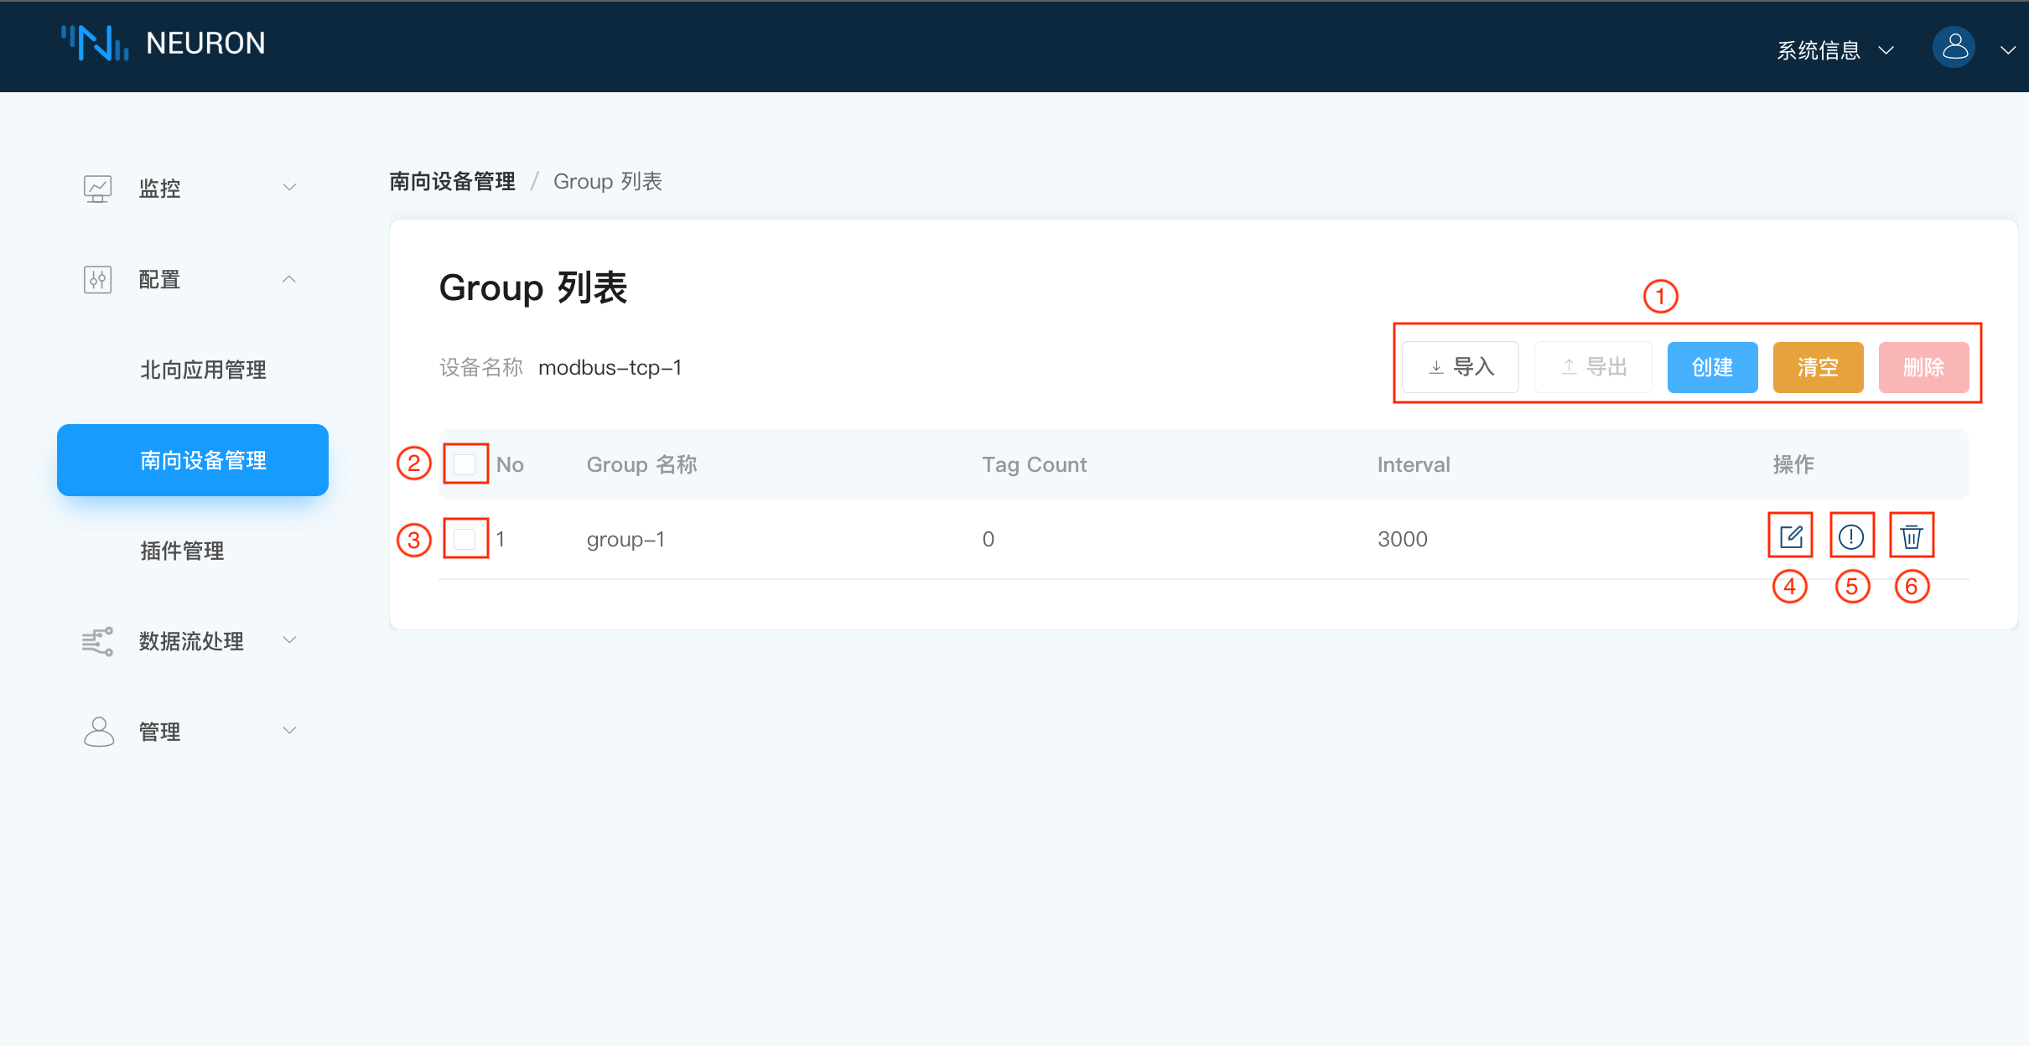View group-1 details via the info icon

pos(1851,536)
